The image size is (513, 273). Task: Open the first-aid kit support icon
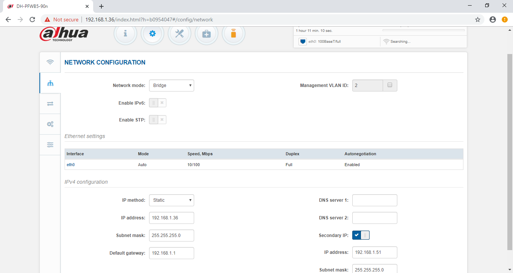pos(207,34)
